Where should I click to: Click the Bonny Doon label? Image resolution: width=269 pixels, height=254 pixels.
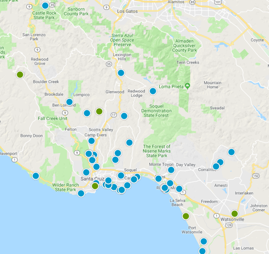[x=32, y=135]
